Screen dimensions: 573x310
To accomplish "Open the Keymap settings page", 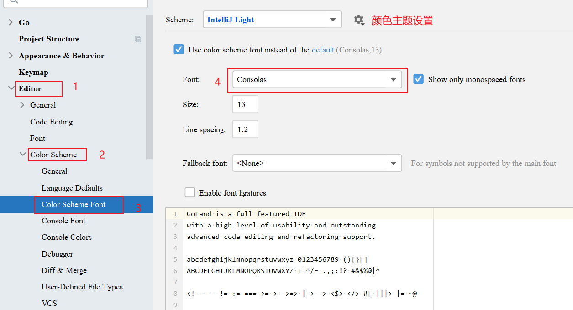I will coord(33,72).
